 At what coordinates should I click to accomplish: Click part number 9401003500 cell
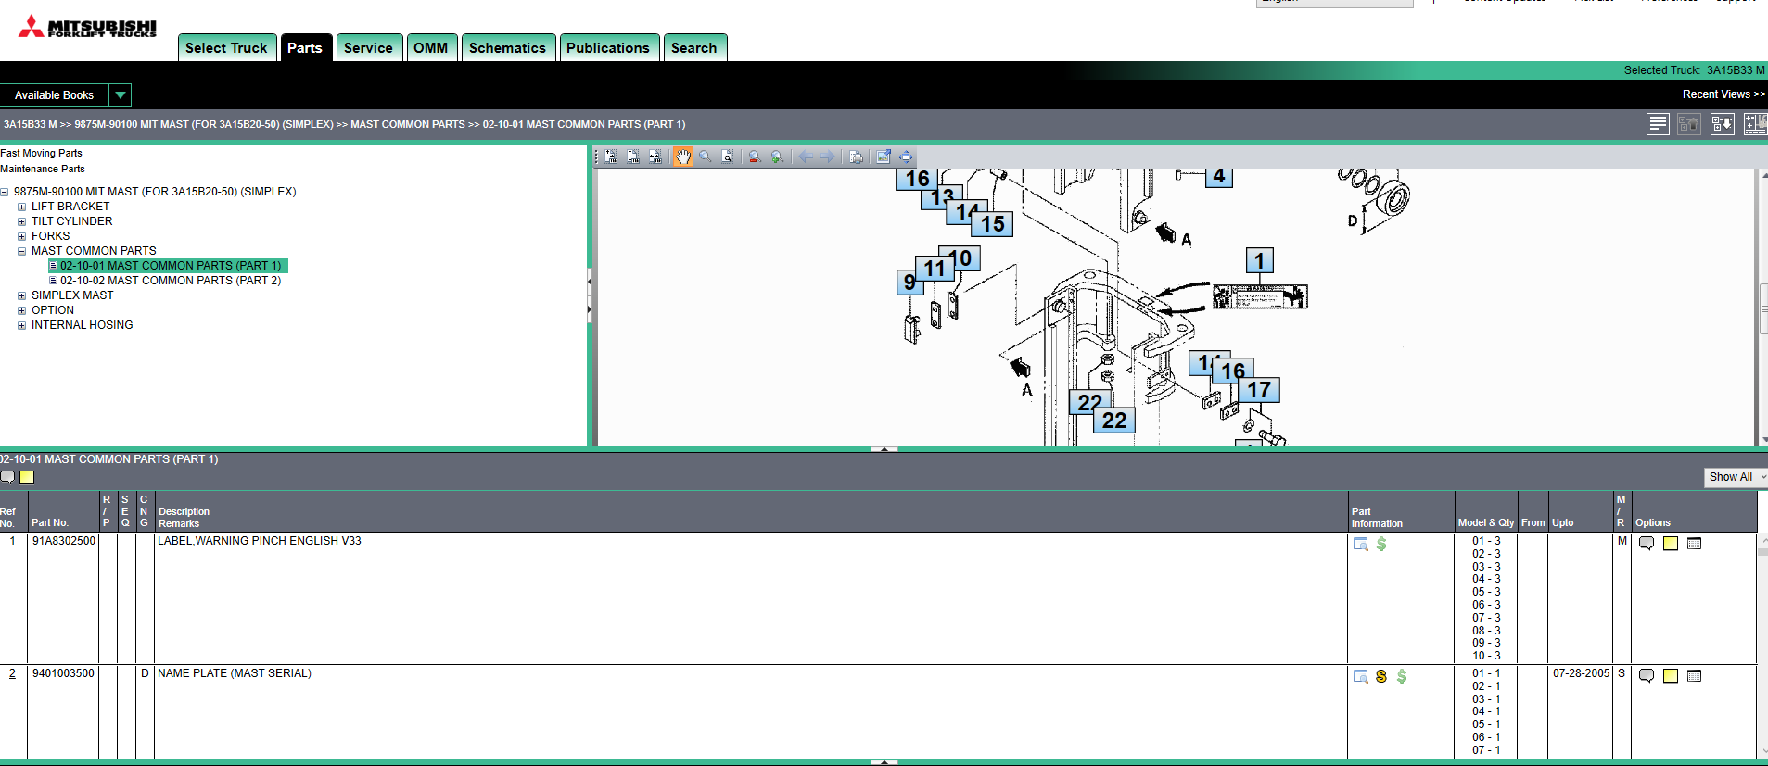coord(63,673)
